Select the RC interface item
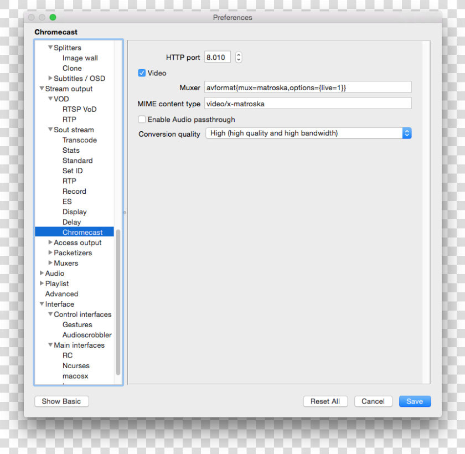 [x=68, y=355]
